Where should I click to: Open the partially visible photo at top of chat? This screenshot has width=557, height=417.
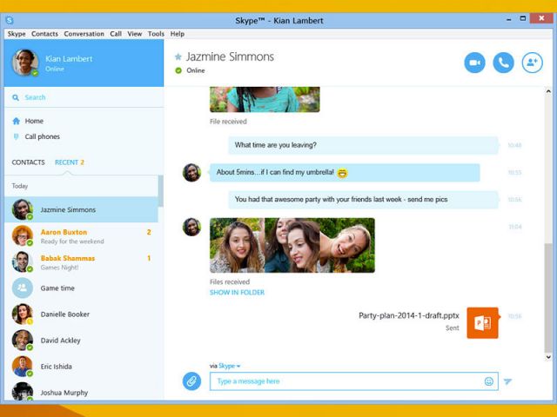tap(265, 99)
